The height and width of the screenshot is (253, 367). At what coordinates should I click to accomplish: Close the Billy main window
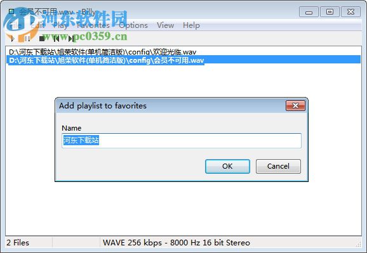point(350,12)
